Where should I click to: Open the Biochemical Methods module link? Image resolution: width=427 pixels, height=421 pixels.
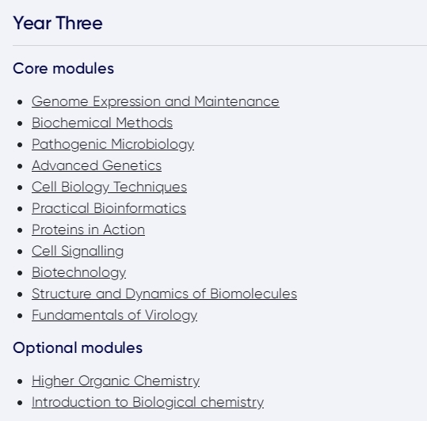[102, 123]
